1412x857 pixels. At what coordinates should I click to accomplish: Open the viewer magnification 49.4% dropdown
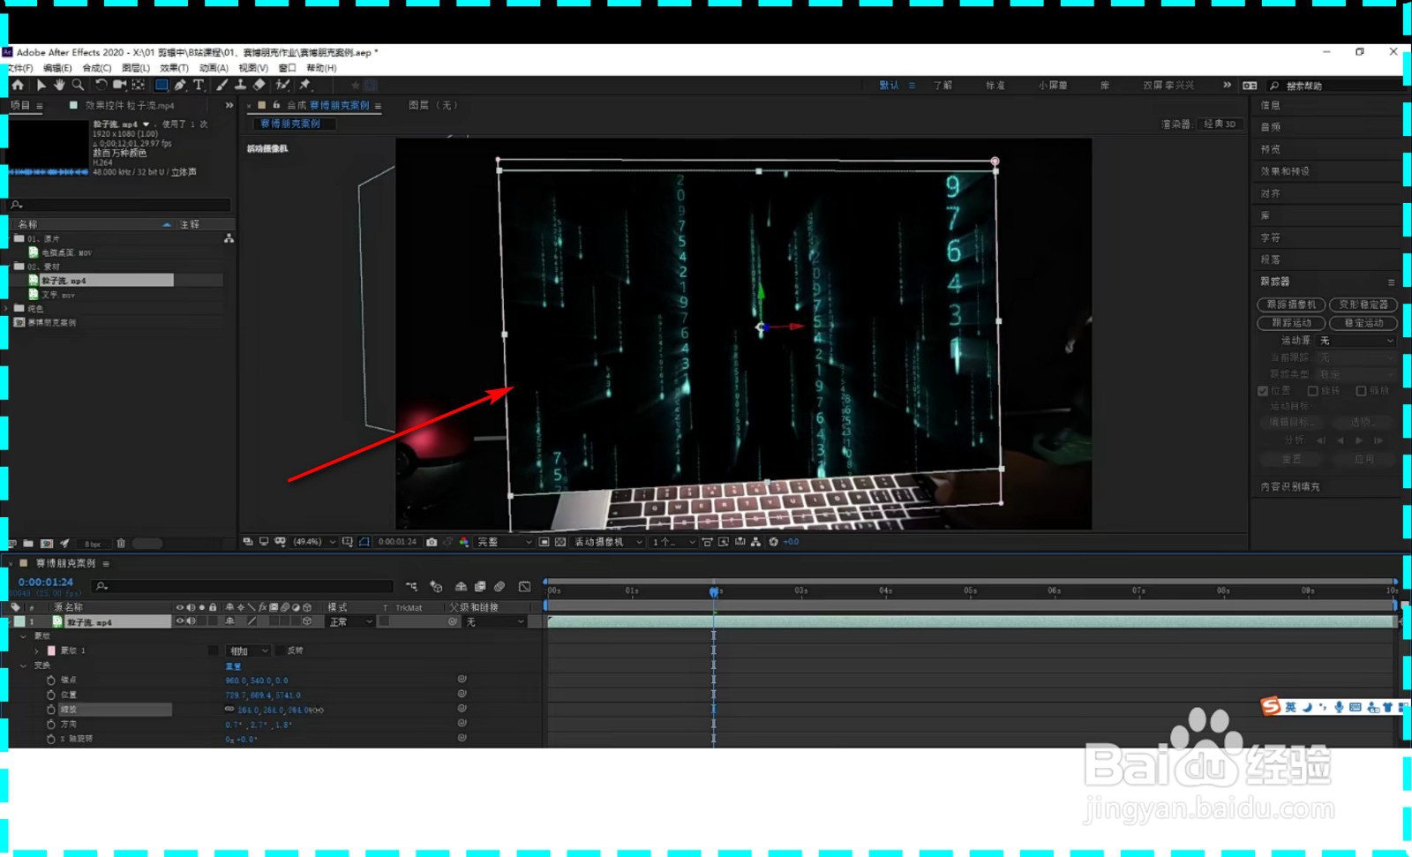click(x=314, y=542)
